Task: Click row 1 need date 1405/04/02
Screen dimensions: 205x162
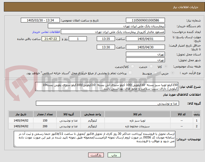Action: [21, 120]
